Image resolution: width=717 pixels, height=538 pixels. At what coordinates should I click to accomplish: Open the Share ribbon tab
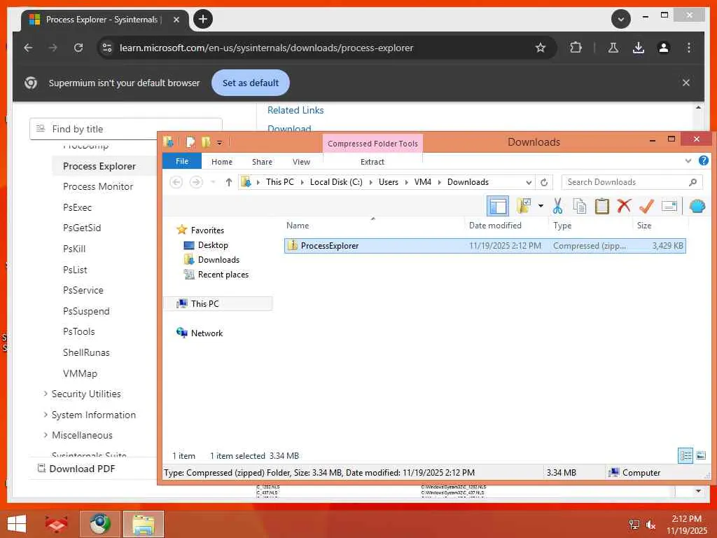(x=262, y=162)
